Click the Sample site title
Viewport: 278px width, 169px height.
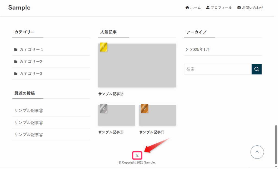19,7
